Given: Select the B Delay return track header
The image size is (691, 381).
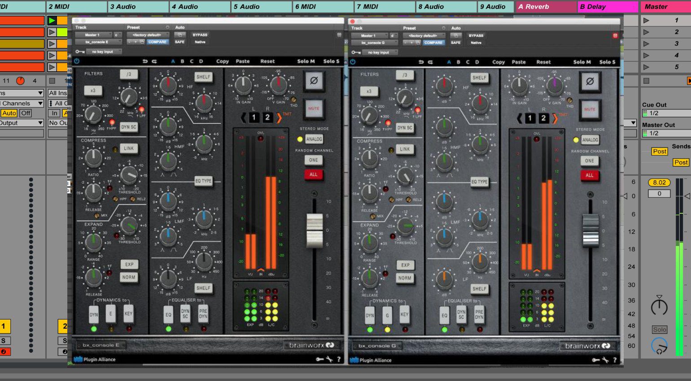Looking at the screenshot, I should (x=608, y=7).
